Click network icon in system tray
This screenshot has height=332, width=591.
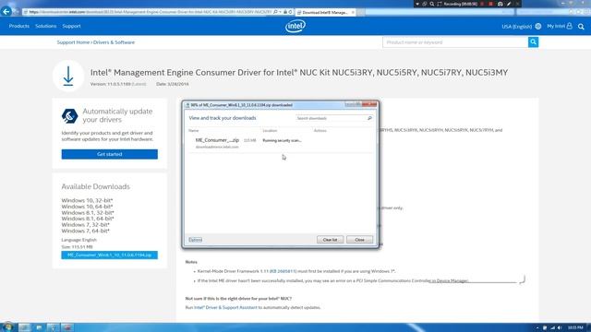552,327
